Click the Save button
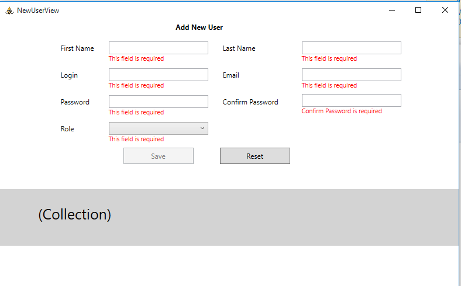461x286 pixels. pyautogui.click(x=159, y=156)
